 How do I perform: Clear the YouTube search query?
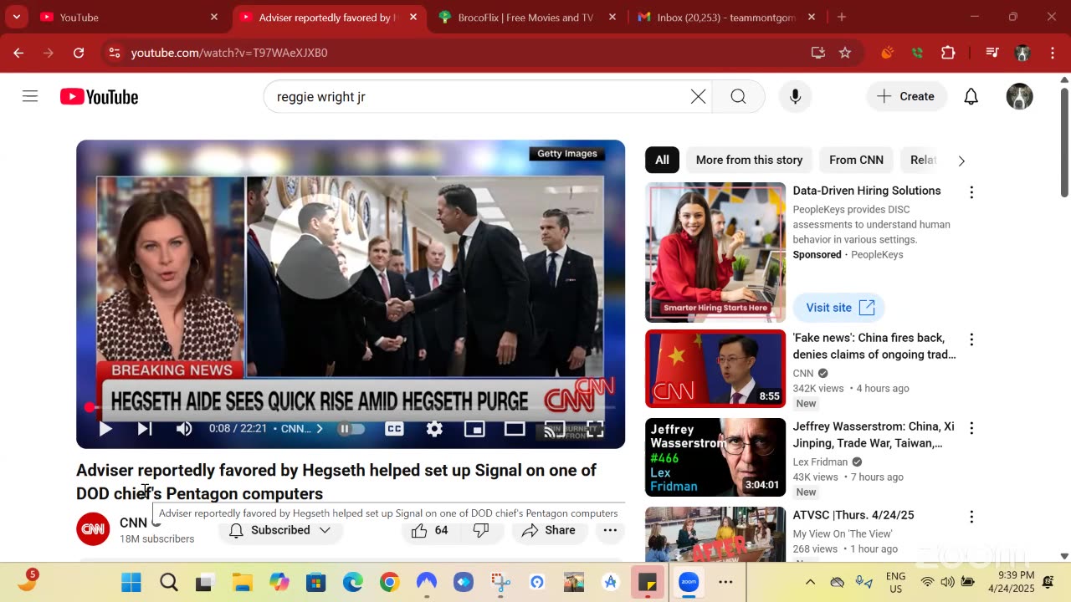tap(698, 97)
